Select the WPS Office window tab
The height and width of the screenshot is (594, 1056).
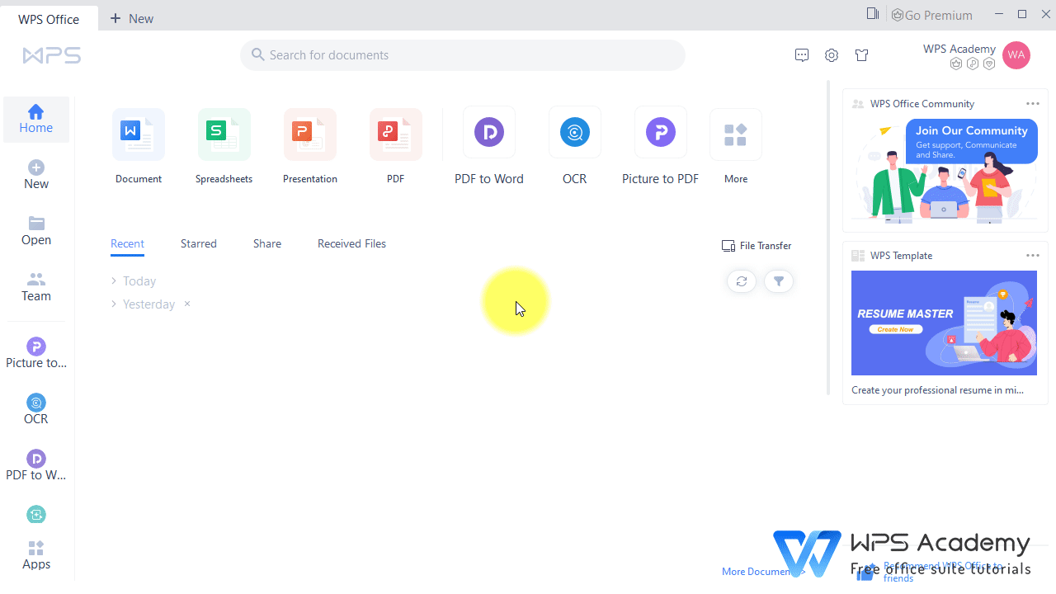click(x=49, y=18)
